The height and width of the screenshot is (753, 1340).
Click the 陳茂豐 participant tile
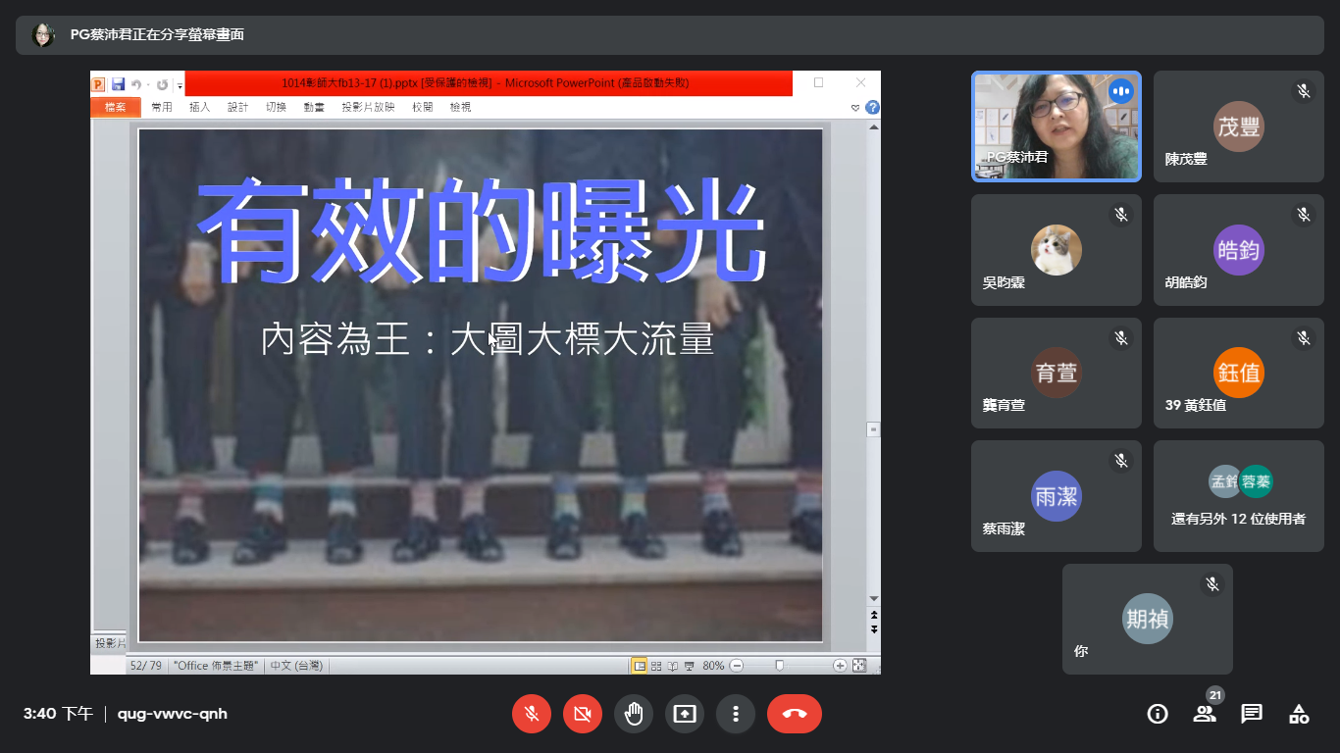click(x=1238, y=126)
